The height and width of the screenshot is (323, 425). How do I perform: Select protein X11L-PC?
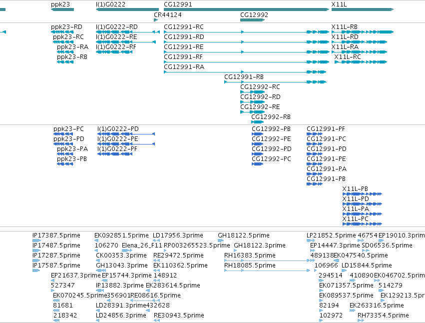click(363, 224)
